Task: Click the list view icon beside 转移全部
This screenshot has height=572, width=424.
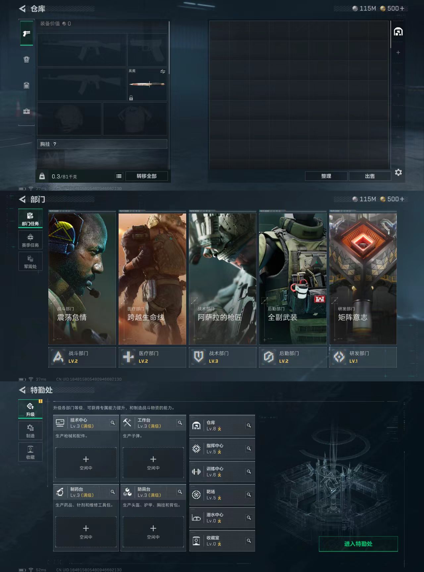Action: tap(119, 176)
